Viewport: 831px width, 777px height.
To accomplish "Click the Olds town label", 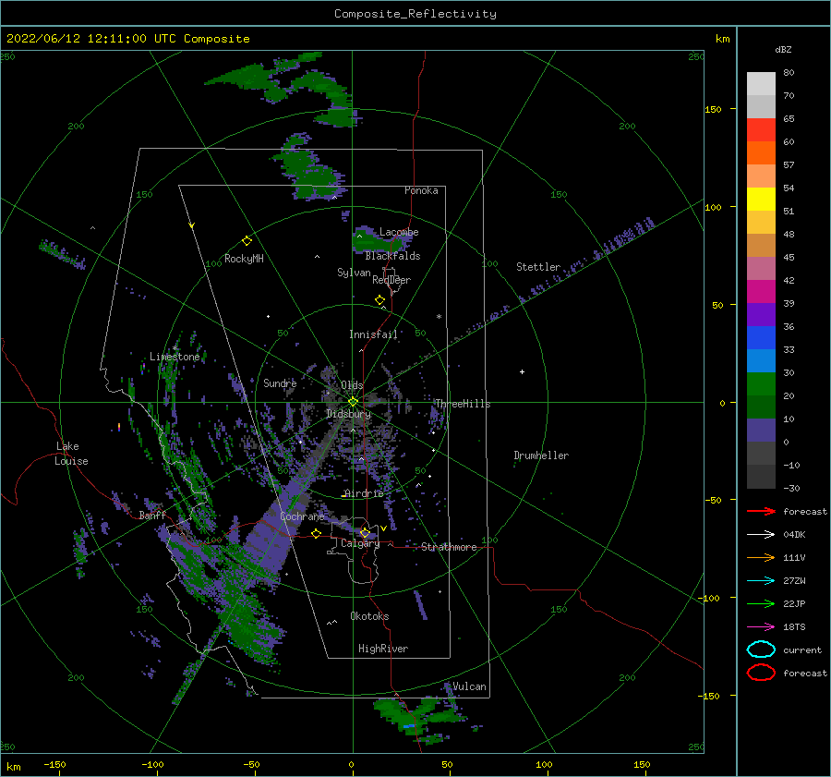I will 352,384.
